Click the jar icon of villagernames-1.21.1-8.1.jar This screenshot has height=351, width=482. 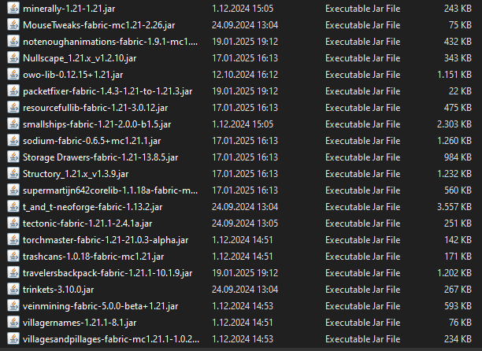point(13,322)
